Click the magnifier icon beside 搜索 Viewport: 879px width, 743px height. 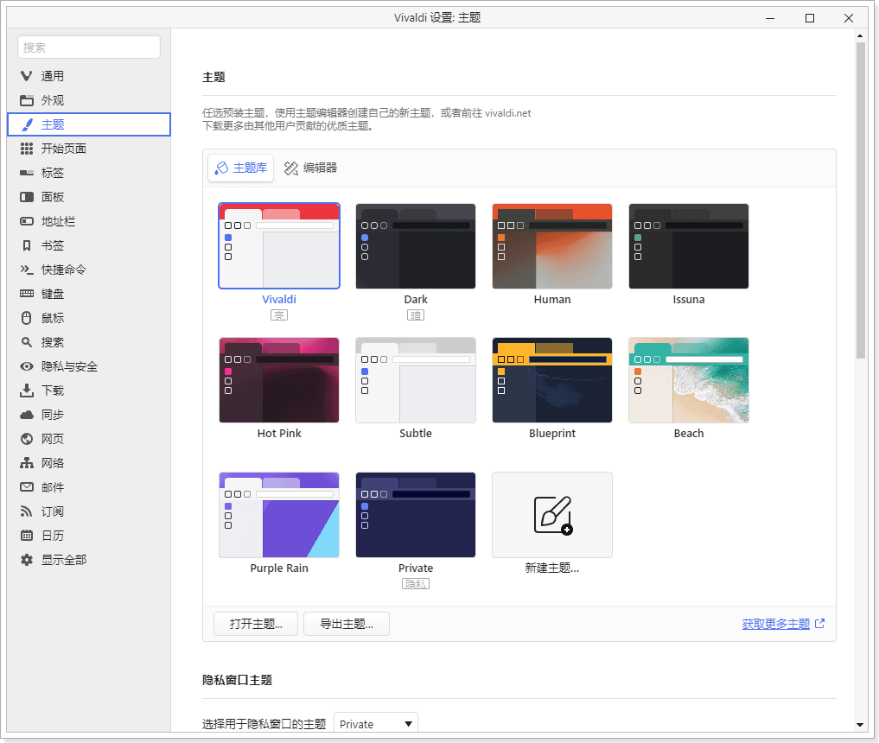point(26,342)
